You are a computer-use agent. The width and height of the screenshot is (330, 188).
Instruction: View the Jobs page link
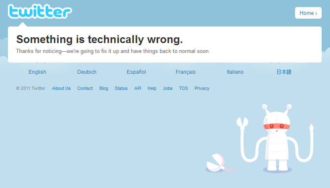click(x=167, y=88)
